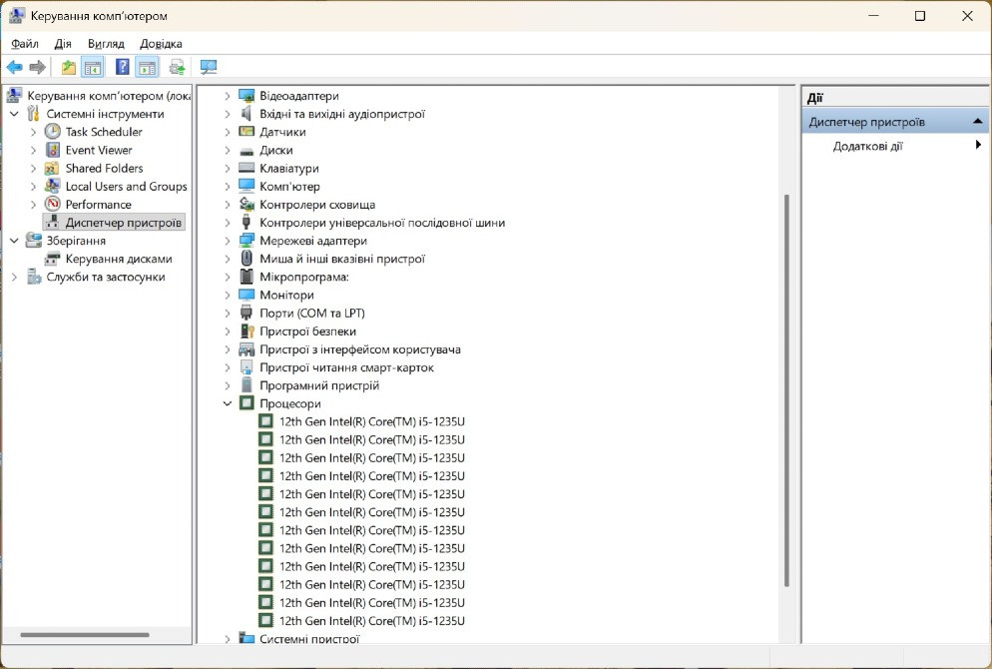Select the Task Scheduler icon in tree
Screen dimensions: 992x669
click(x=53, y=132)
